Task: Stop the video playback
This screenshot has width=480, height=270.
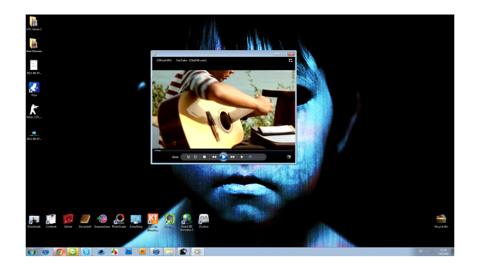Action: 204,157
